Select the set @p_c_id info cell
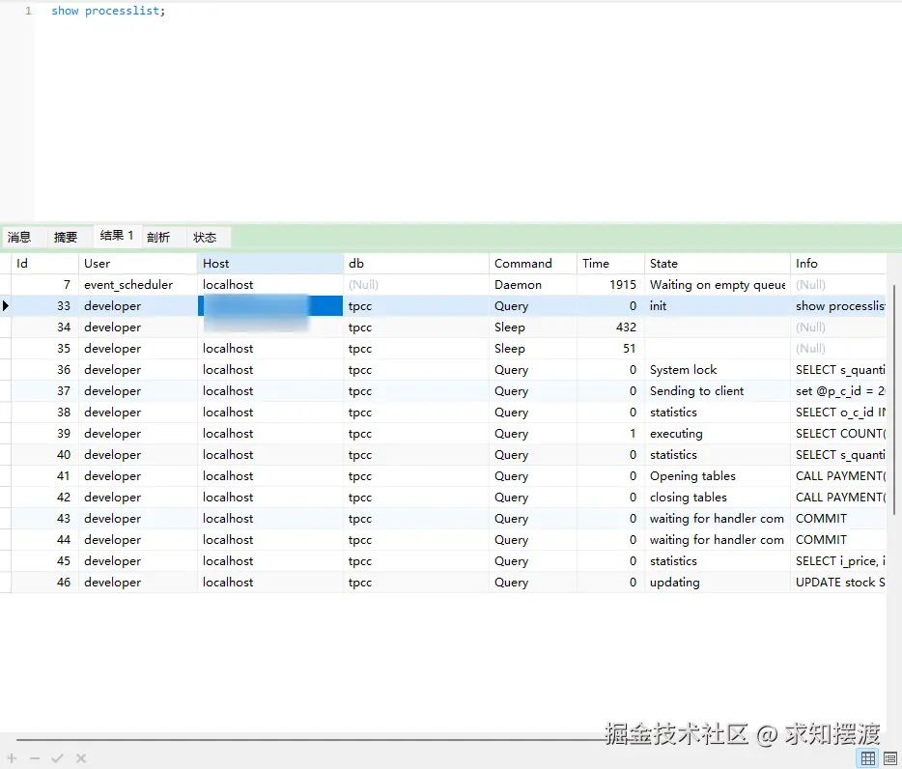Image resolution: width=902 pixels, height=769 pixels. (x=838, y=391)
